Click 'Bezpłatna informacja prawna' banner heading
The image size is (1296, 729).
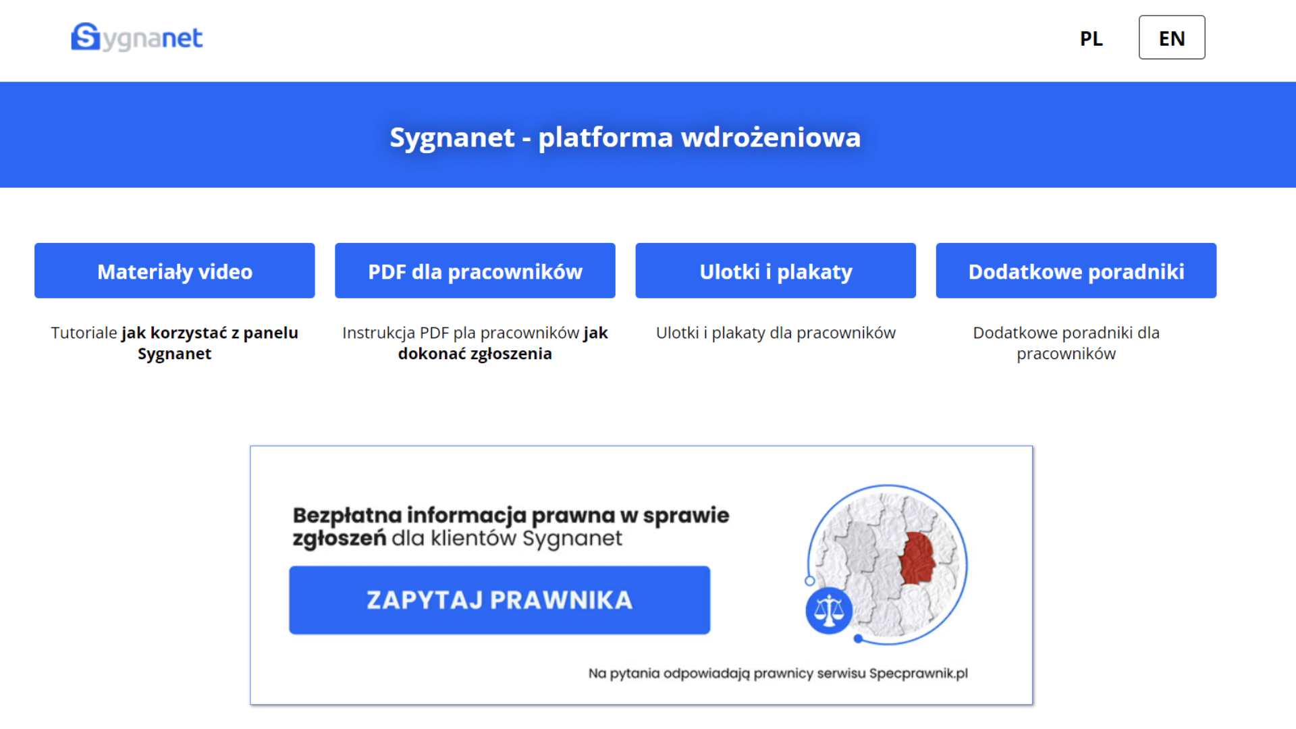click(511, 526)
